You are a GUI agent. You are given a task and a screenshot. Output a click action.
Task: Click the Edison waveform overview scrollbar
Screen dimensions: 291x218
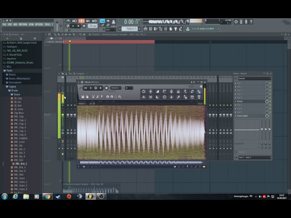click(x=141, y=163)
